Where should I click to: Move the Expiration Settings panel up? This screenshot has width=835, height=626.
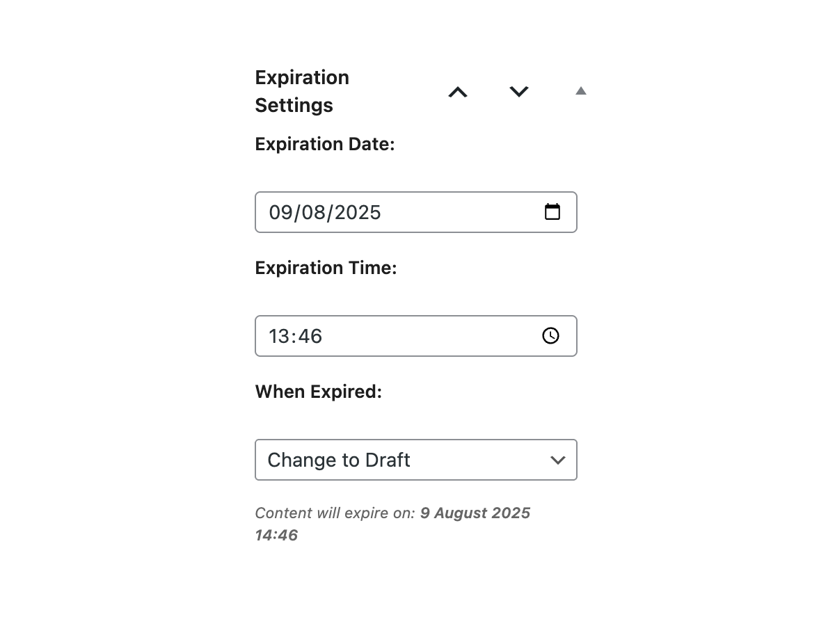click(458, 92)
